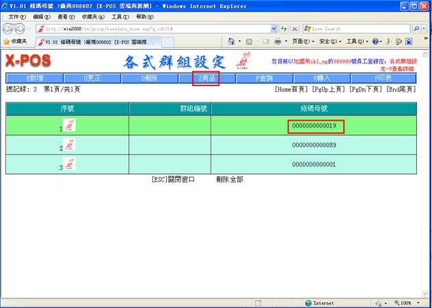Click the [ESC]關閉窗口 link
432x308 pixels.
173,180
